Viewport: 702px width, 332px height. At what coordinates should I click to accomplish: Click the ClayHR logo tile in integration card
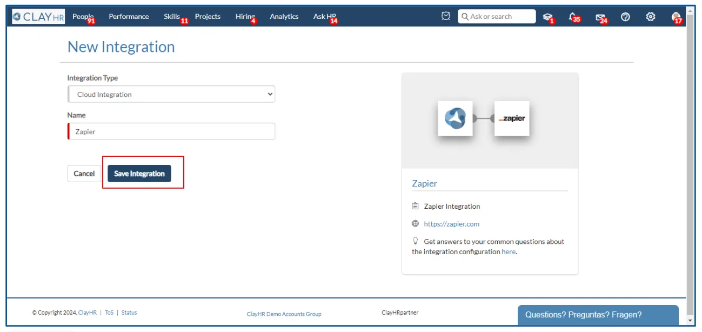(455, 118)
